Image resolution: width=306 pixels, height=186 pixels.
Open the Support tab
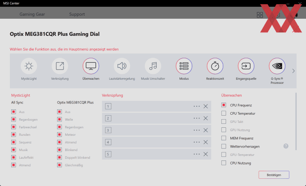77,14
